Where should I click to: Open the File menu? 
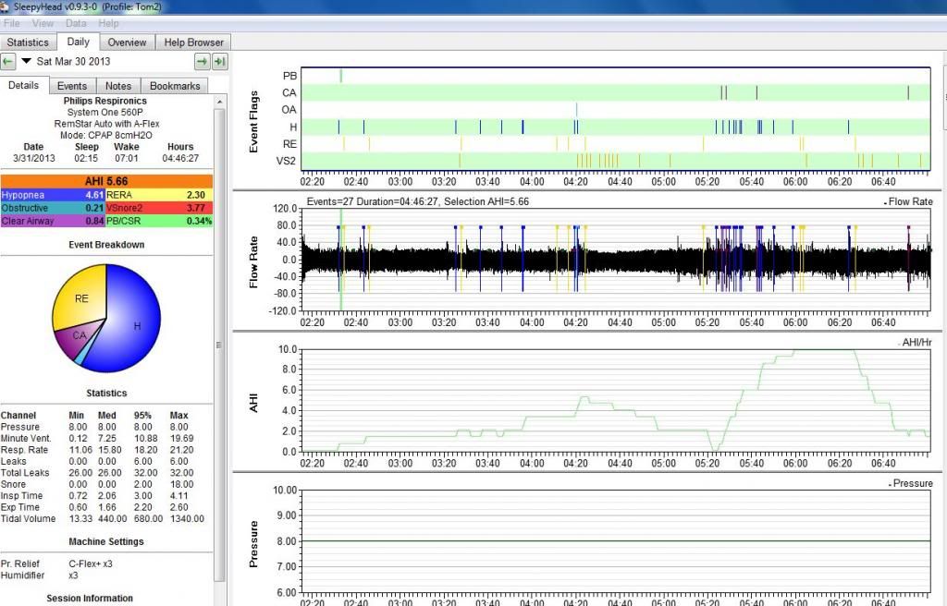12,23
